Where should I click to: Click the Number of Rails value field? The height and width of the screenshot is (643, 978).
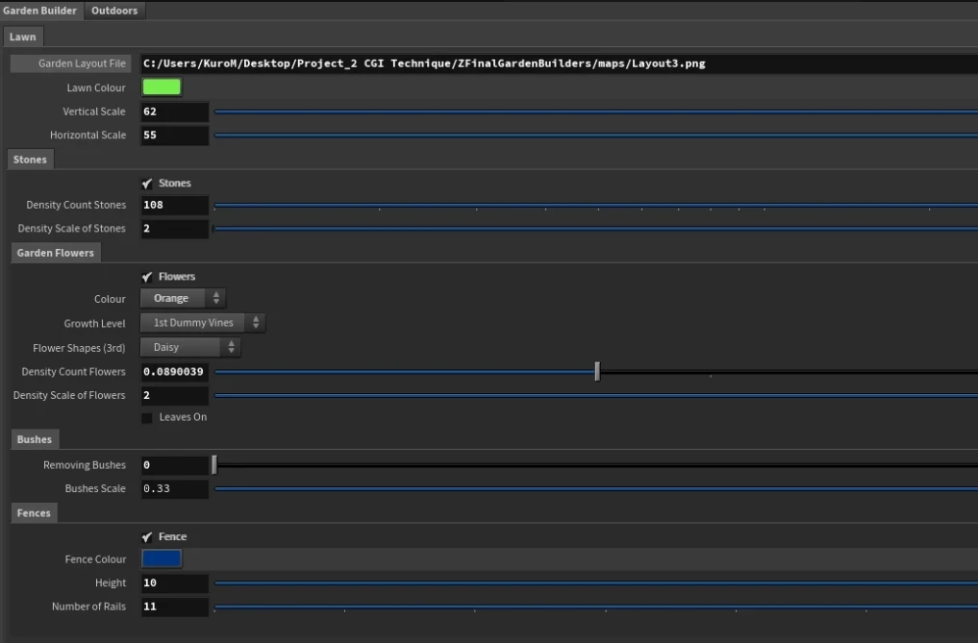tap(175, 606)
